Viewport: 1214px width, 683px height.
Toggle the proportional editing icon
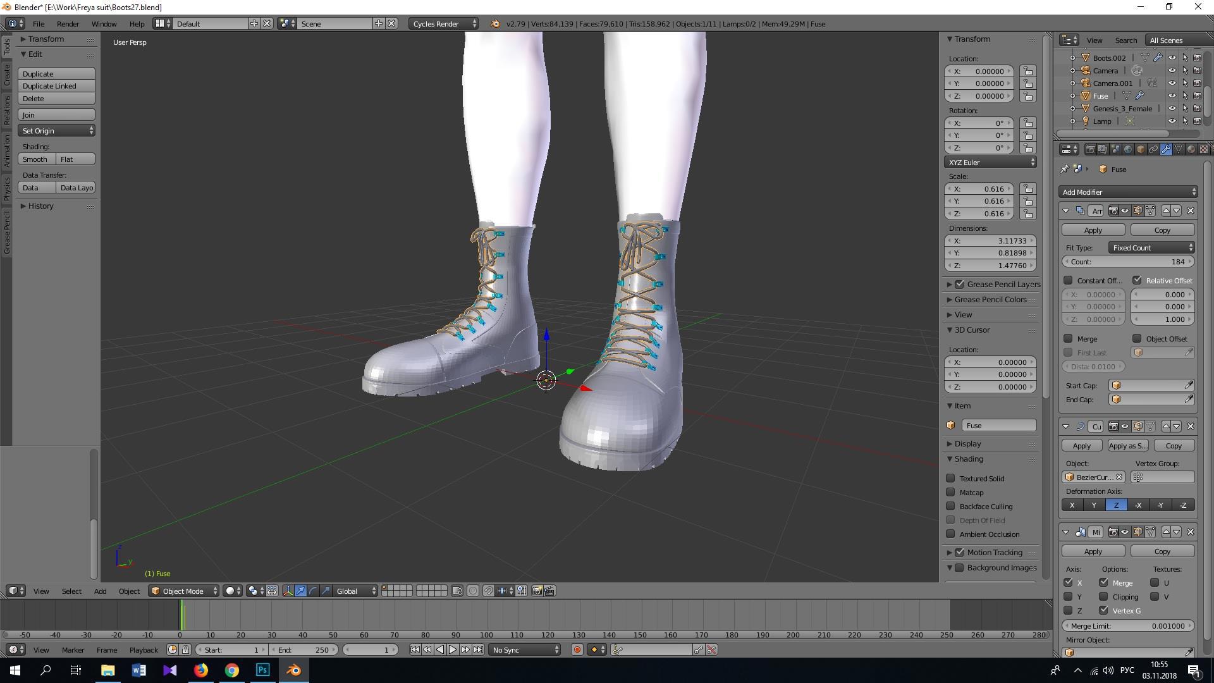point(473,591)
